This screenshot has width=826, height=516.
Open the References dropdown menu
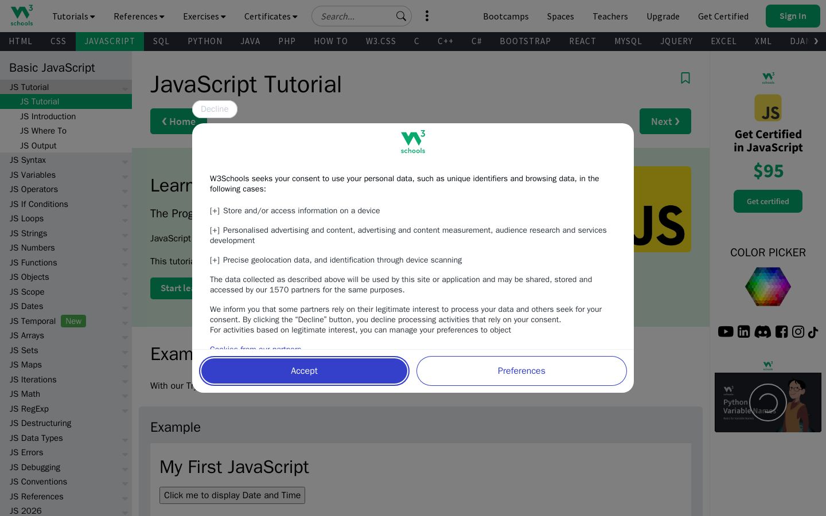pyautogui.click(x=139, y=16)
